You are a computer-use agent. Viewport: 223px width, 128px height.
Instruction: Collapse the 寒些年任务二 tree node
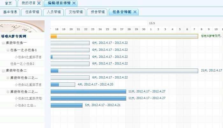(3, 71)
